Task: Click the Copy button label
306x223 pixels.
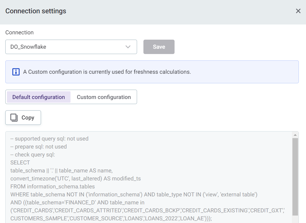Action: click(x=28, y=118)
